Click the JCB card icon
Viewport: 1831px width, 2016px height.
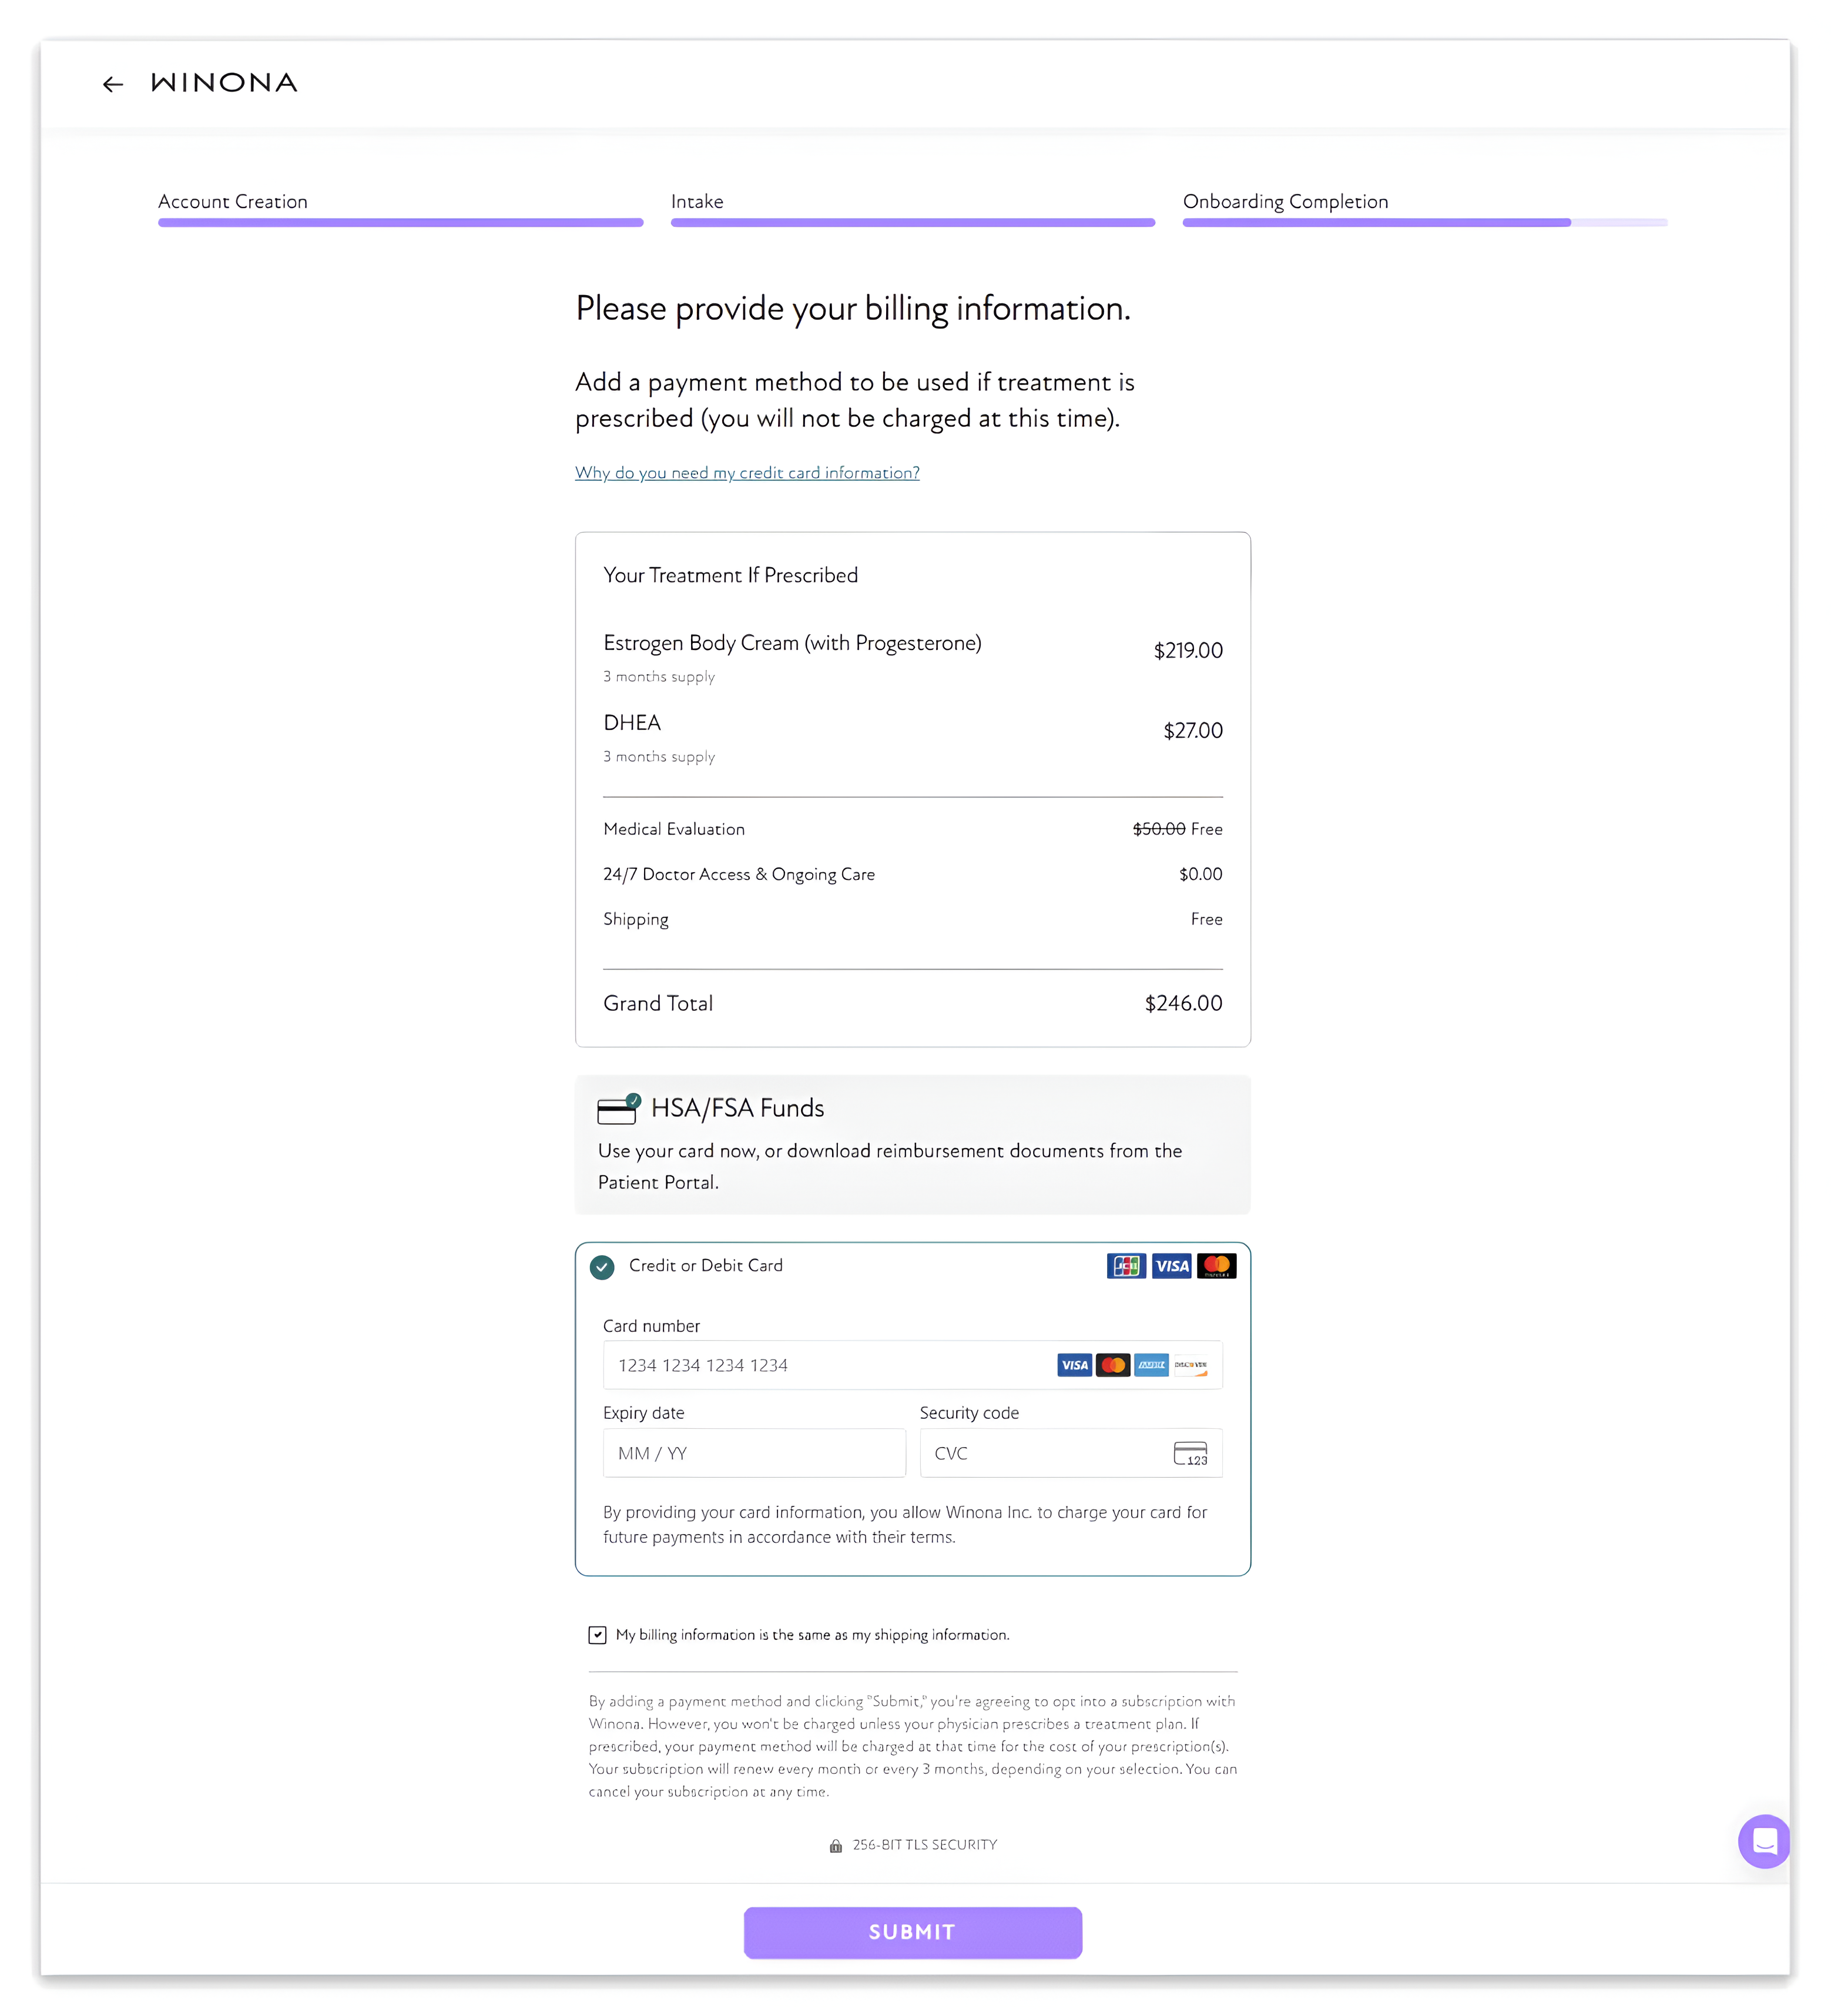(1126, 1265)
